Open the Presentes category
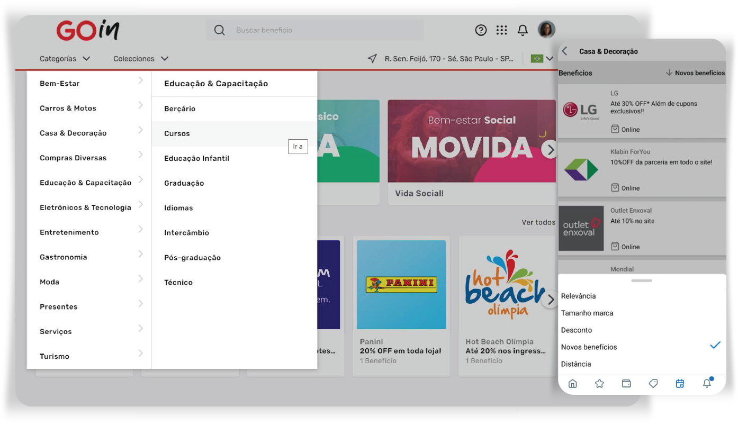Screen dimensions: 738x425 click(89, 306)
